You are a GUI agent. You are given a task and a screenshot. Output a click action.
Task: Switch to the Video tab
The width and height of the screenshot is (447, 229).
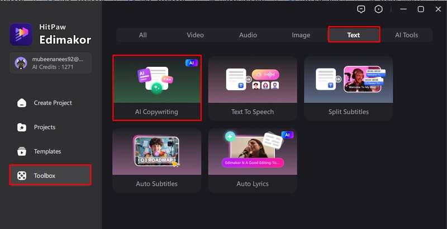(195, 35)
